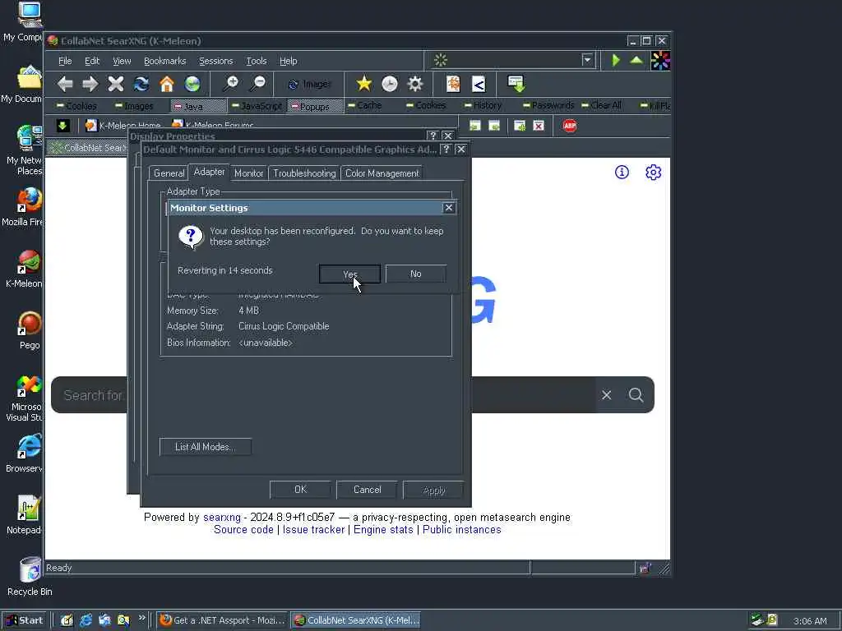Open the Engine stats link
The image size is (842, 631).
383,530
